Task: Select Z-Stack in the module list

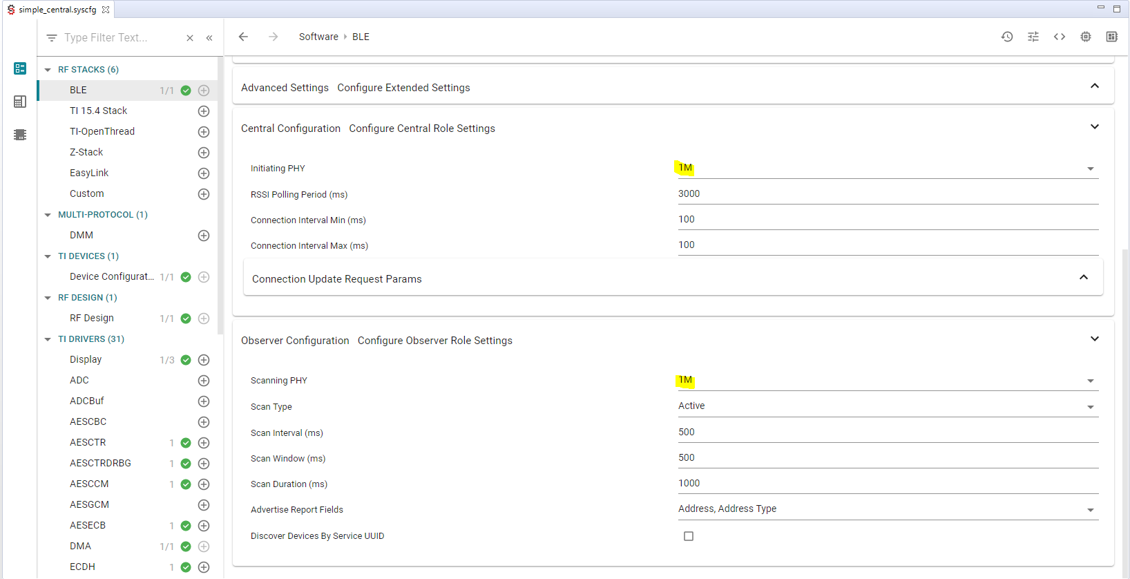Action: point(86,152)
